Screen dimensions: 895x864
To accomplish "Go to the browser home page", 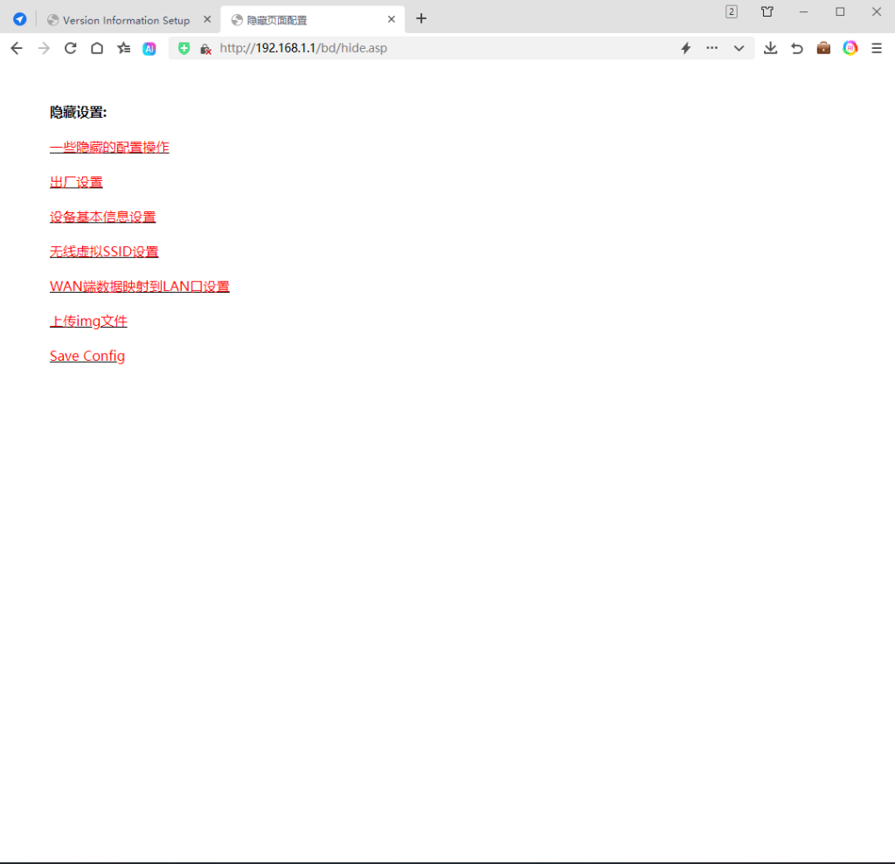I will (97, 48).
